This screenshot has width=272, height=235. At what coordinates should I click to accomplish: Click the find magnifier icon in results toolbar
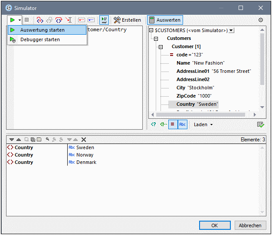(x=48, y=140)
